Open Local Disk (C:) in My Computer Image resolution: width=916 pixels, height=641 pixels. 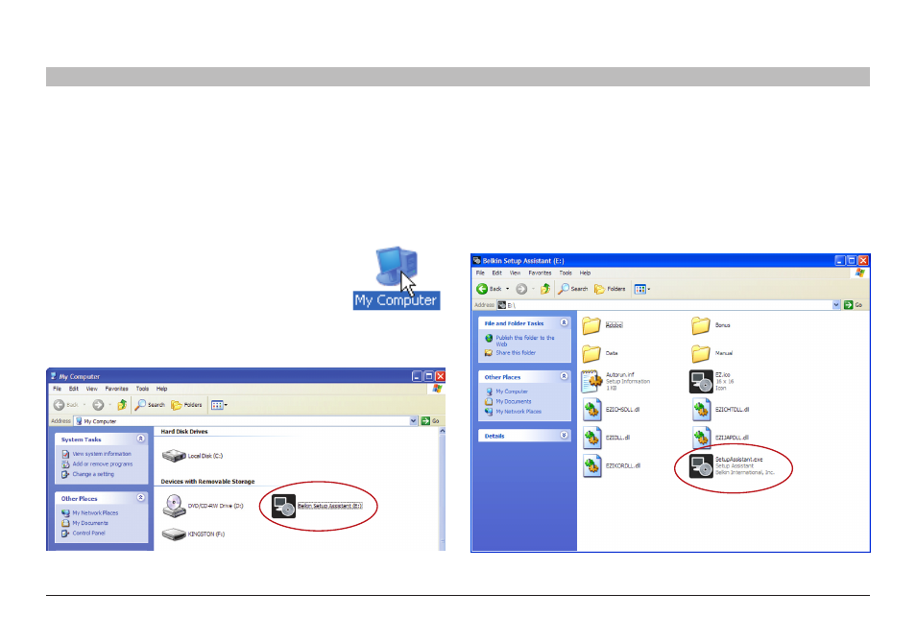(x=193, y=456)
